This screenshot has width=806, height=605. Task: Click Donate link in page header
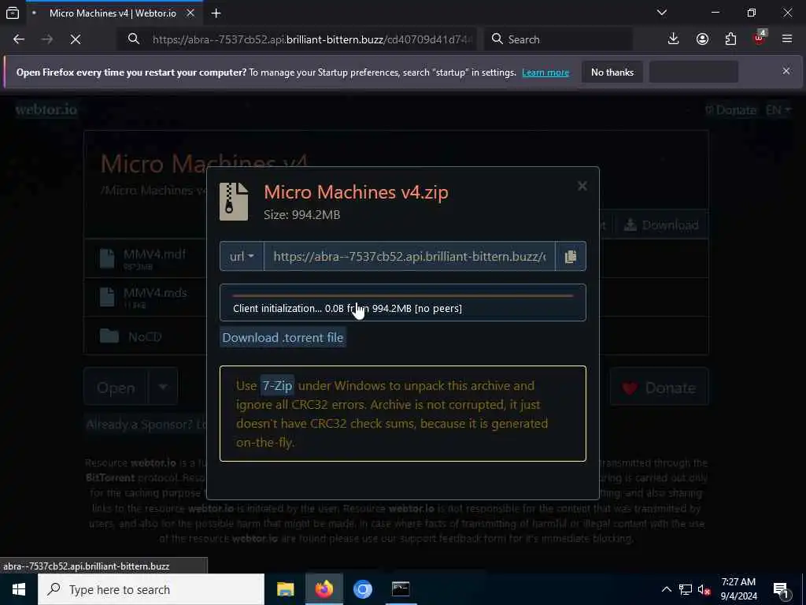[x=731, y=110]
